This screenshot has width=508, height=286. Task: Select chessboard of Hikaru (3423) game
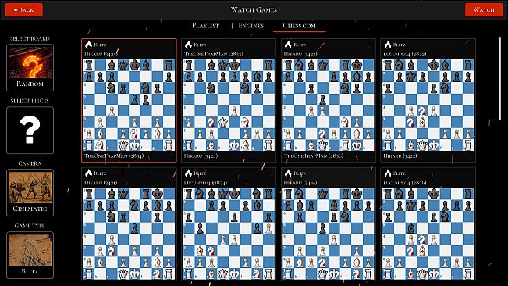coord(329,105)
